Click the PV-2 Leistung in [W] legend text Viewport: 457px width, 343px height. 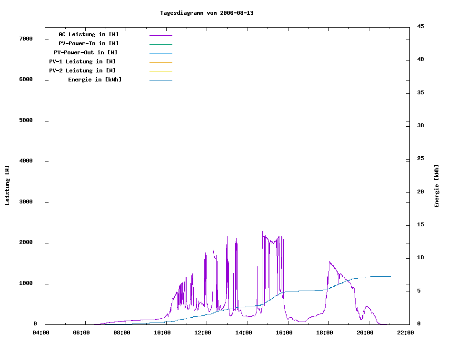click(82, 71)
